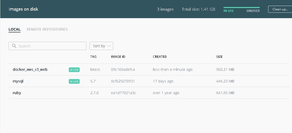Click the IMAGE ID column header
The image size is (292, 133).
point(118,57)
